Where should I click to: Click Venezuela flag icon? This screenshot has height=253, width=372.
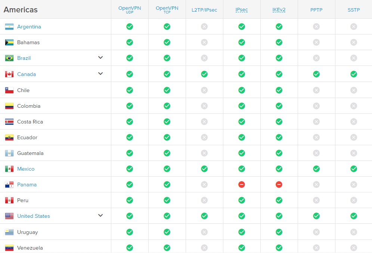coord(9,248)
